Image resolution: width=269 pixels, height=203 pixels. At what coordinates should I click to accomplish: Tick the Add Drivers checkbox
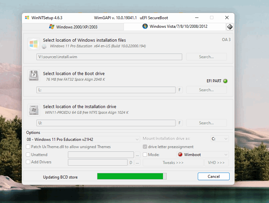[x=28, y=162]
